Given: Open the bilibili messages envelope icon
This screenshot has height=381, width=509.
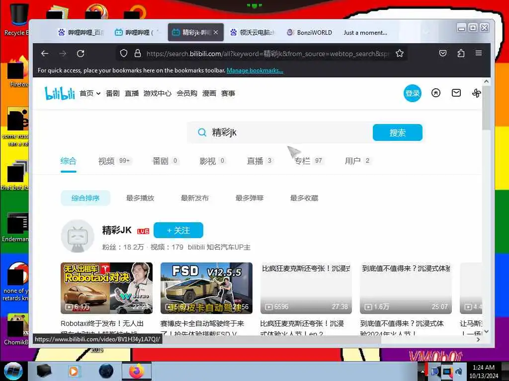Looking at the screenshot, I should coord(456,93).
